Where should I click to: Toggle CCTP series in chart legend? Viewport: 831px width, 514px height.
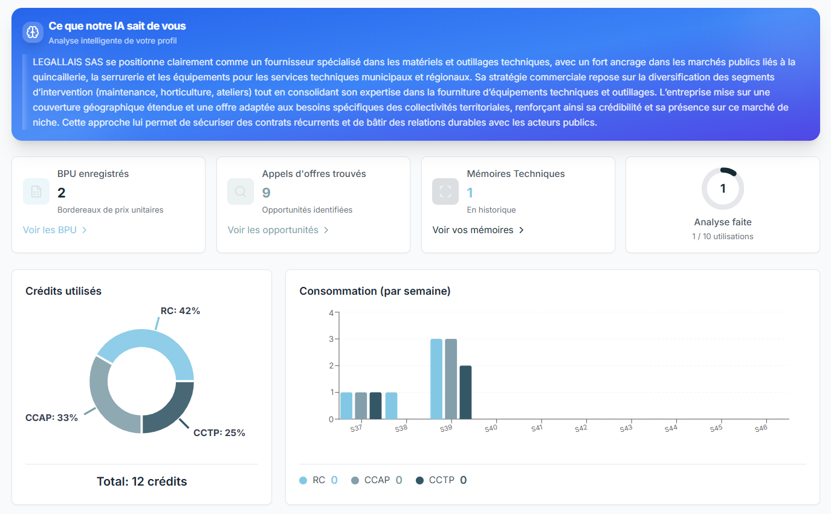(x=441, y=480)
